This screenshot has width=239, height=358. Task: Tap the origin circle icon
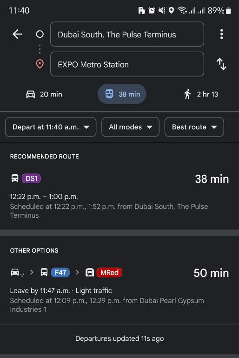(x=40, y=34)
